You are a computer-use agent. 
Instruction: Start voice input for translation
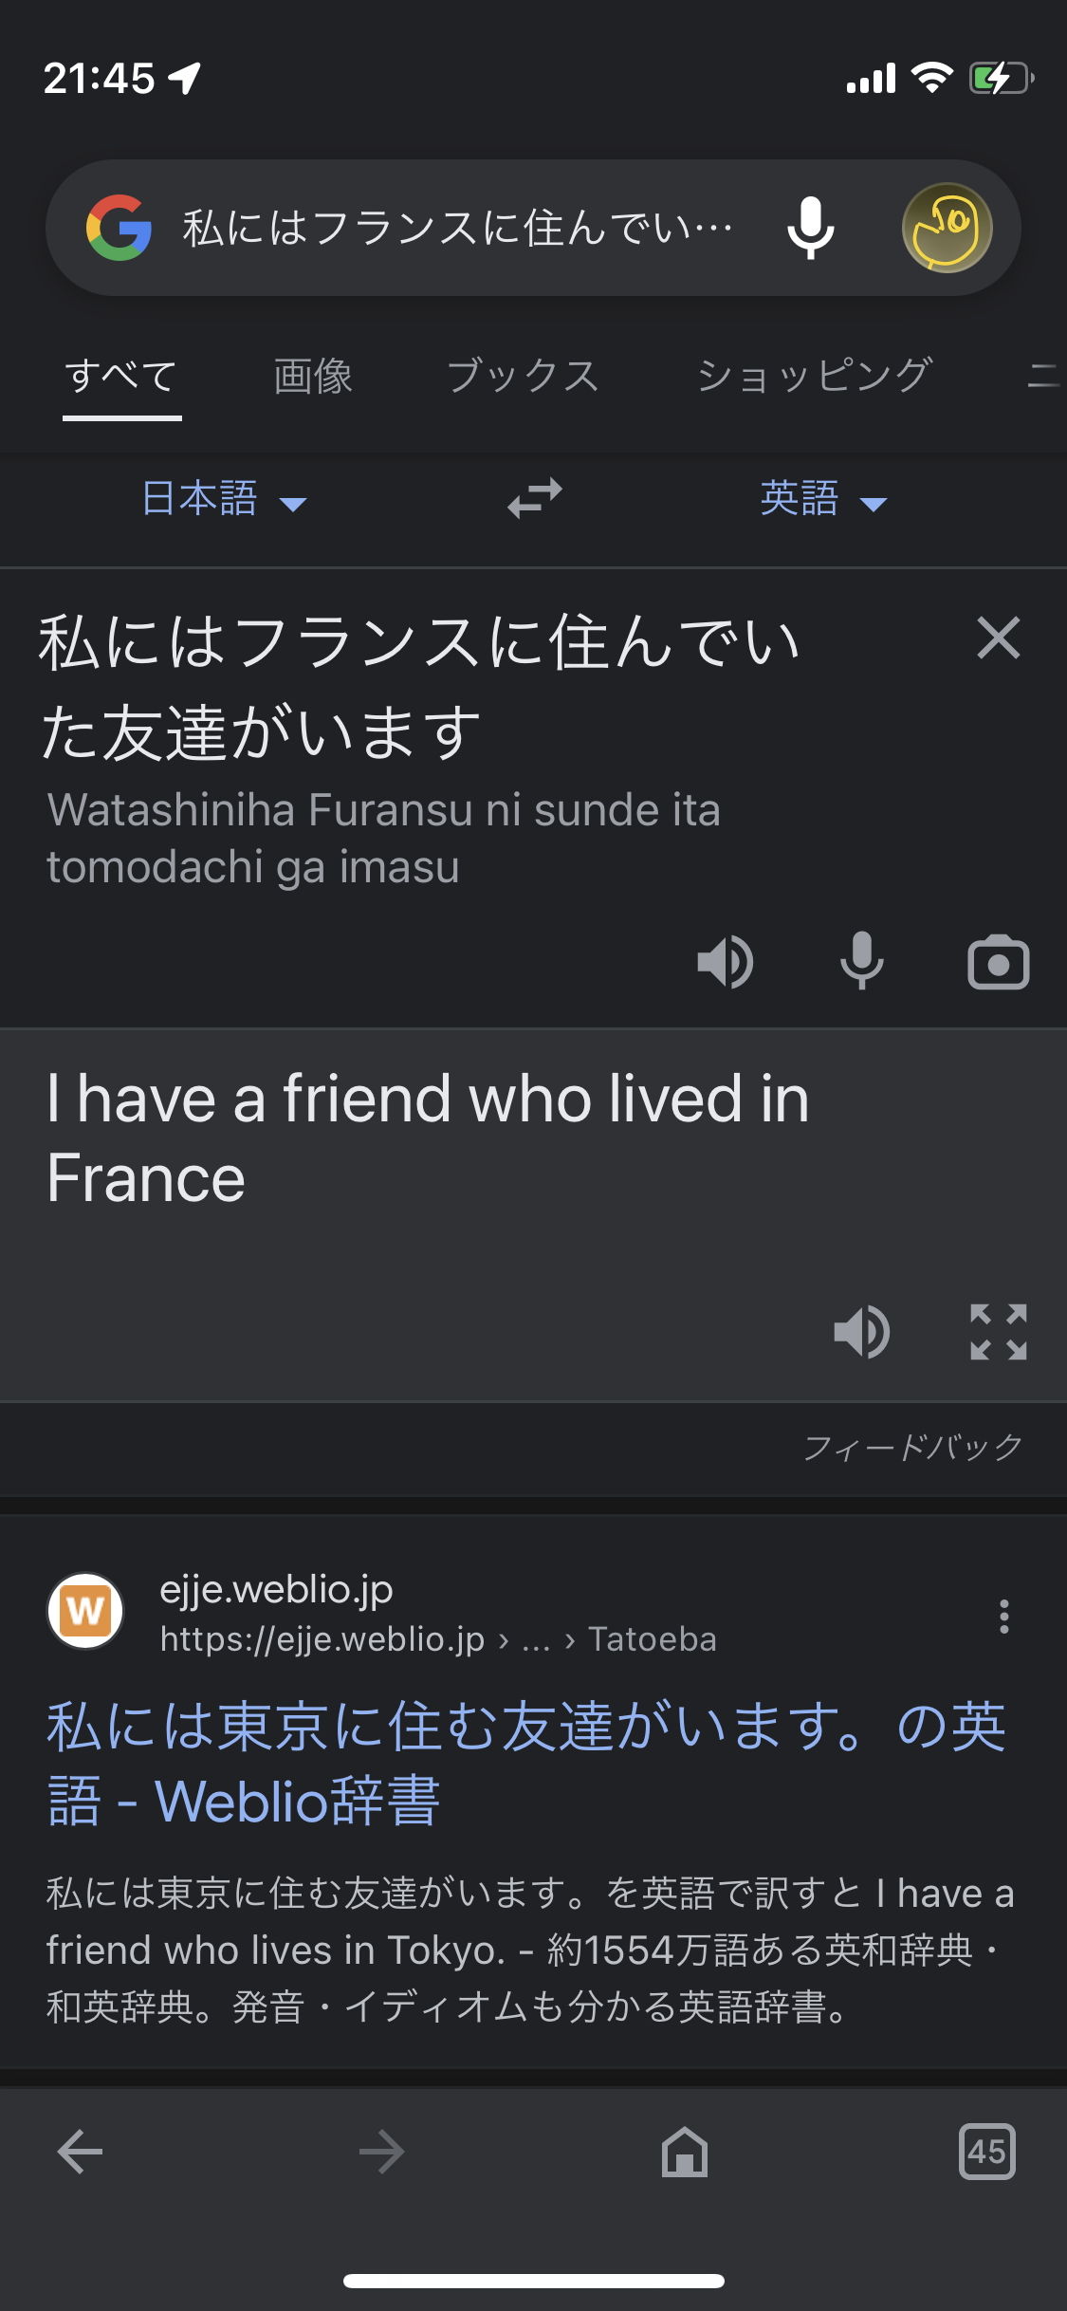tap(861, 962)
